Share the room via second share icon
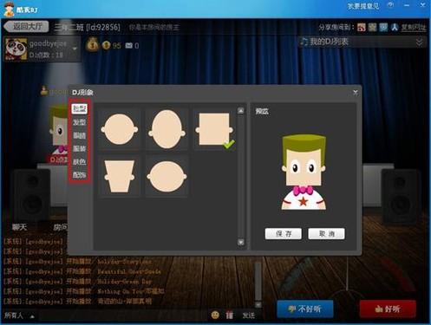431x325 pixels. 372,27
